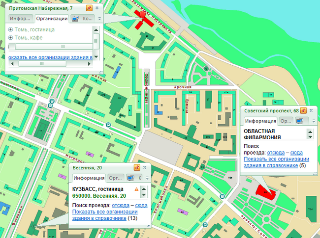Click 'отсюда' route link in Весенняя, 20 popup
This screenshot has width=320, height=238.
click(x=121, y=205)
